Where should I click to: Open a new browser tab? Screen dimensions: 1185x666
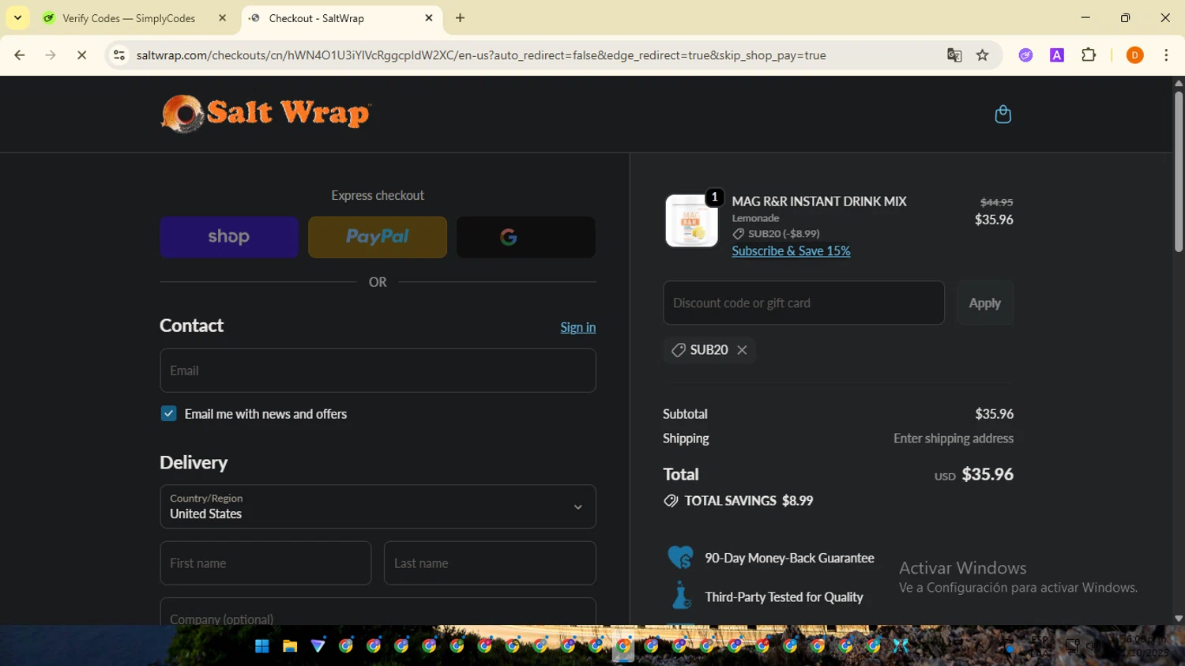pyautogui.click(x=460, y=18)
